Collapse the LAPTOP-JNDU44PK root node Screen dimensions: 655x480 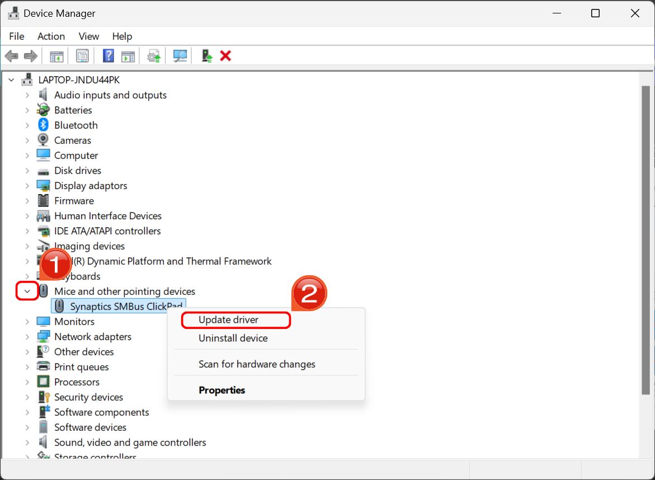coord(11,80)
